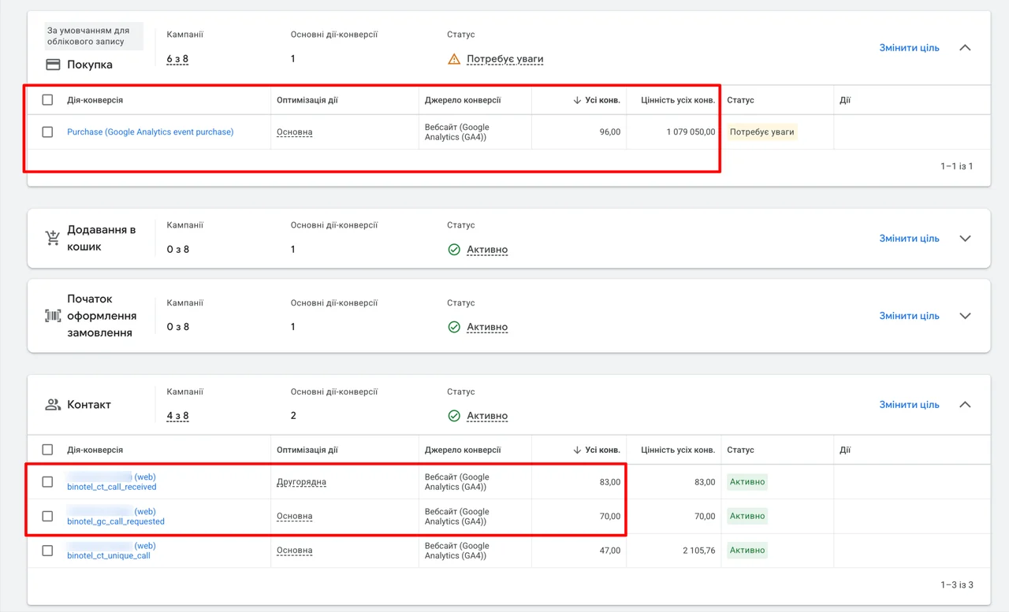Click the Активно status in Додавання в кошик

pyautogui.click(x=487, y=250)
